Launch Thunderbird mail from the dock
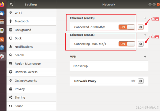Viewport: 160px width, 111px height. tap(2, 13)
